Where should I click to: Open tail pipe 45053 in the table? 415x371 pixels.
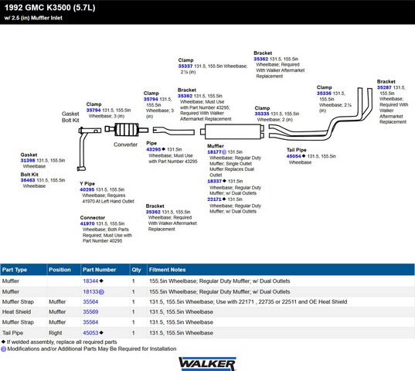click(90, 332)
